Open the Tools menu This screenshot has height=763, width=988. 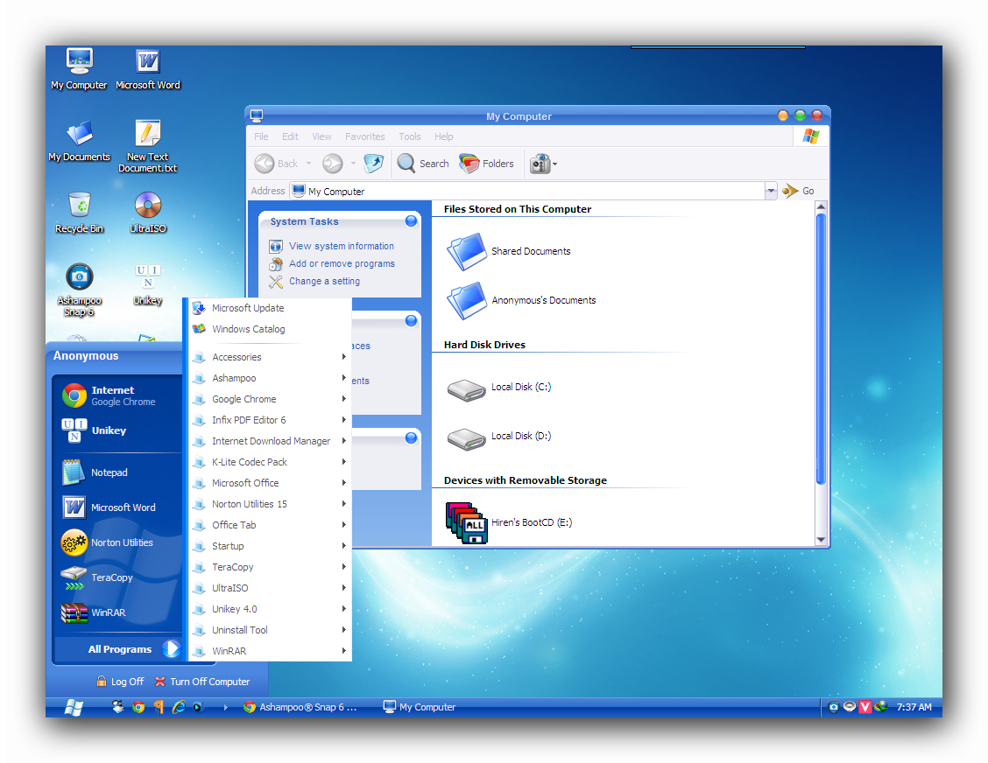click(x=410, y=136)
